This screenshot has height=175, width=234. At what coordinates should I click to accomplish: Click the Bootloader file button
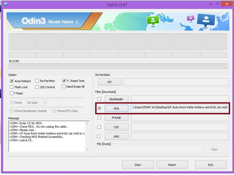click(x=116, y=99)
